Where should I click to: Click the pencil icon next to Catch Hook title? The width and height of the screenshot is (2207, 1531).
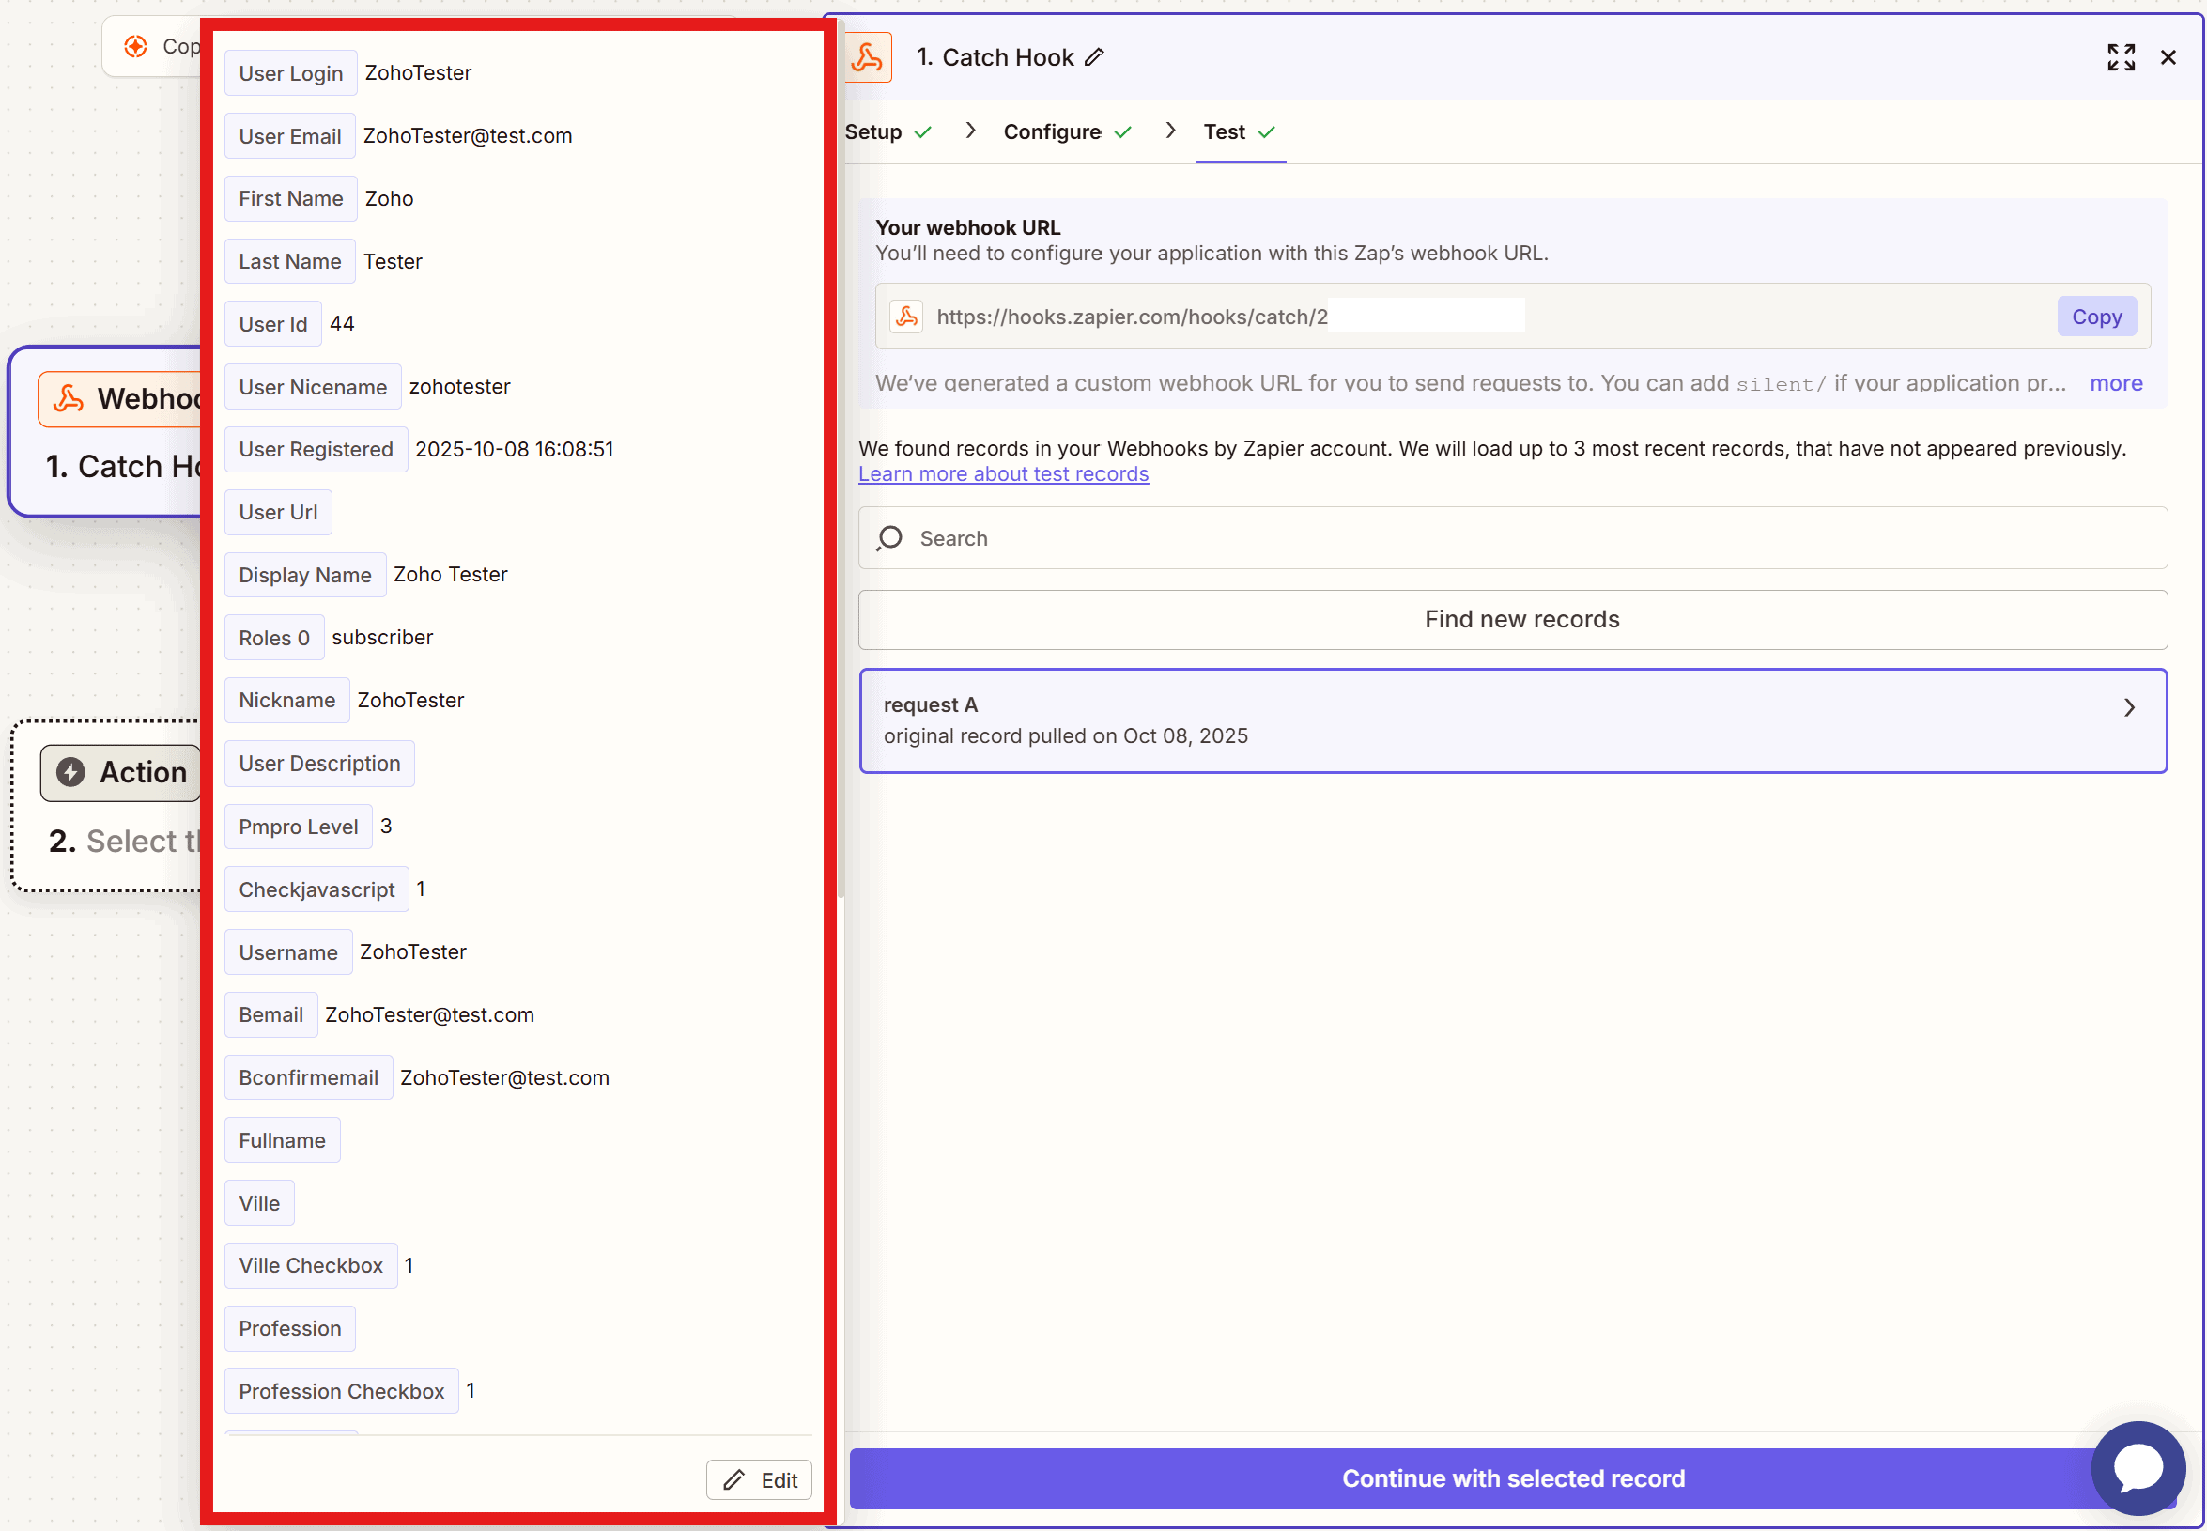(x=1094, y=57)
